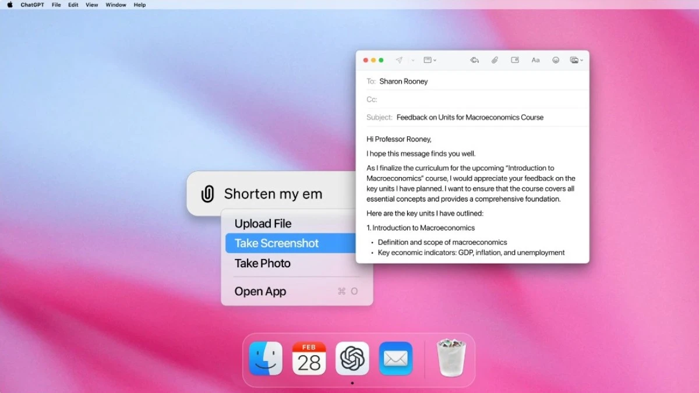699x393 pixels.
Task: Open the ChatGPT menu in the menu bar
Action: [31, 5]
